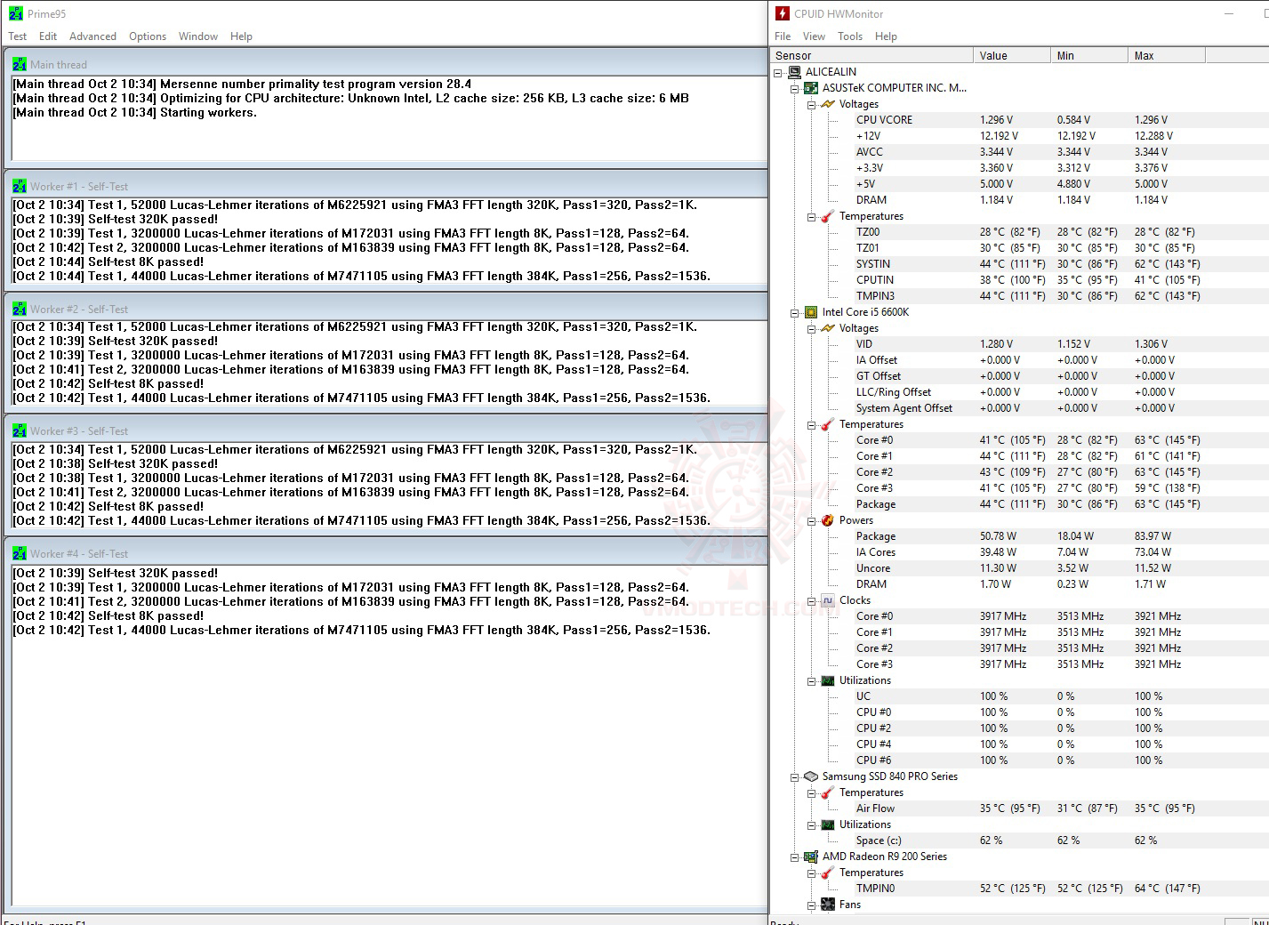The image size is (1269, 925).
Task: Open the Help menu in HWMonitor
Action: 886,36
